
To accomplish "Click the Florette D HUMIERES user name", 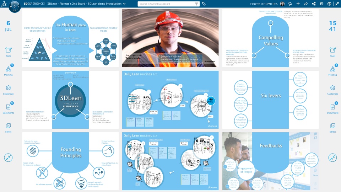I will pyautogui.click(x=264, y=4).
